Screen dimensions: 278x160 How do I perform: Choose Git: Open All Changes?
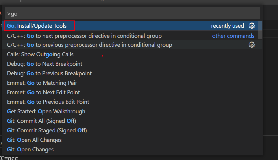click(34, 140)
